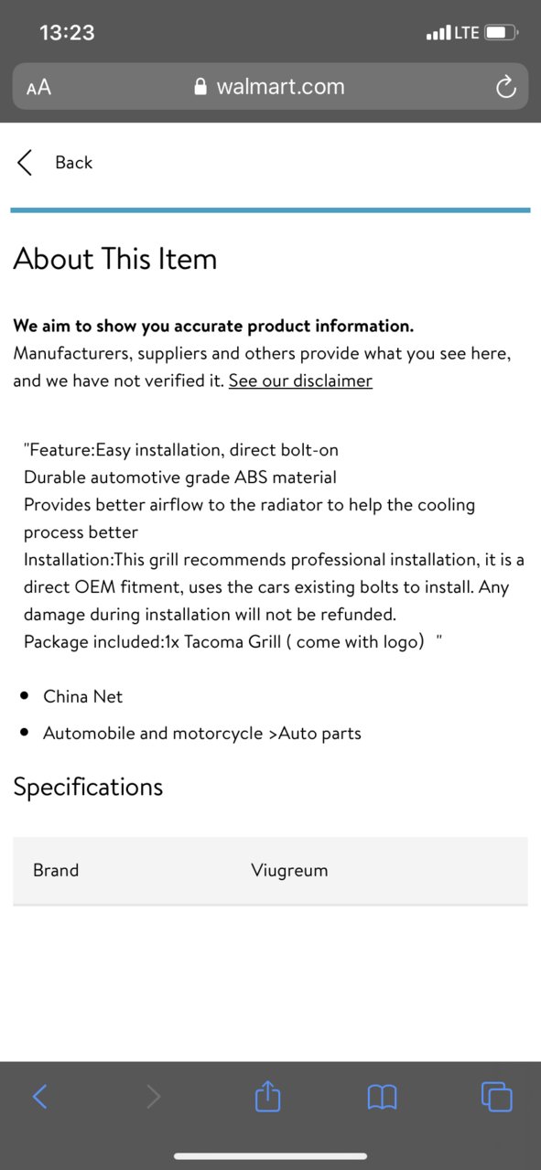Tap the battery indicator in status bar
Image resolution: width=541 pixels, height=1170 pixels.
[x=502, y=33]
